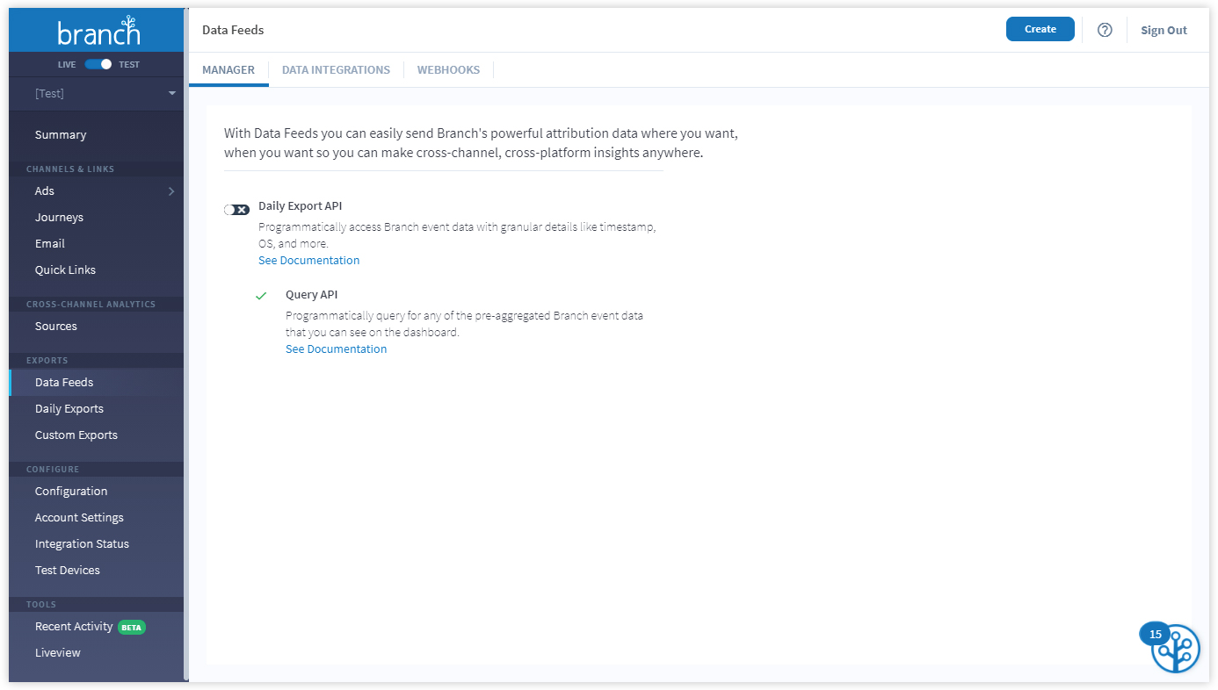Select Data Feeds in the sidebar

point(97,383)
